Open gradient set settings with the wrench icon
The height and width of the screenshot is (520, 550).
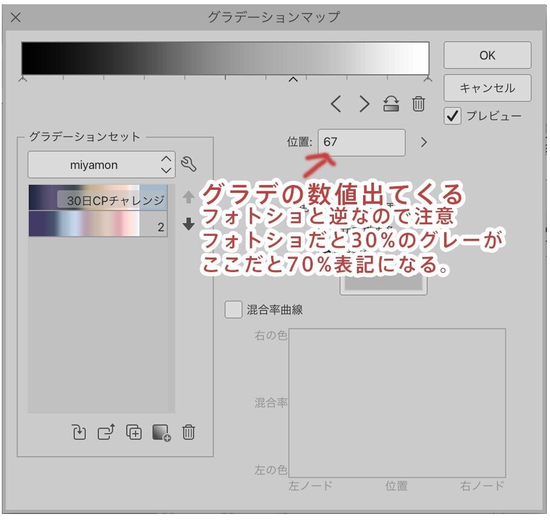[x=189, y=162]
